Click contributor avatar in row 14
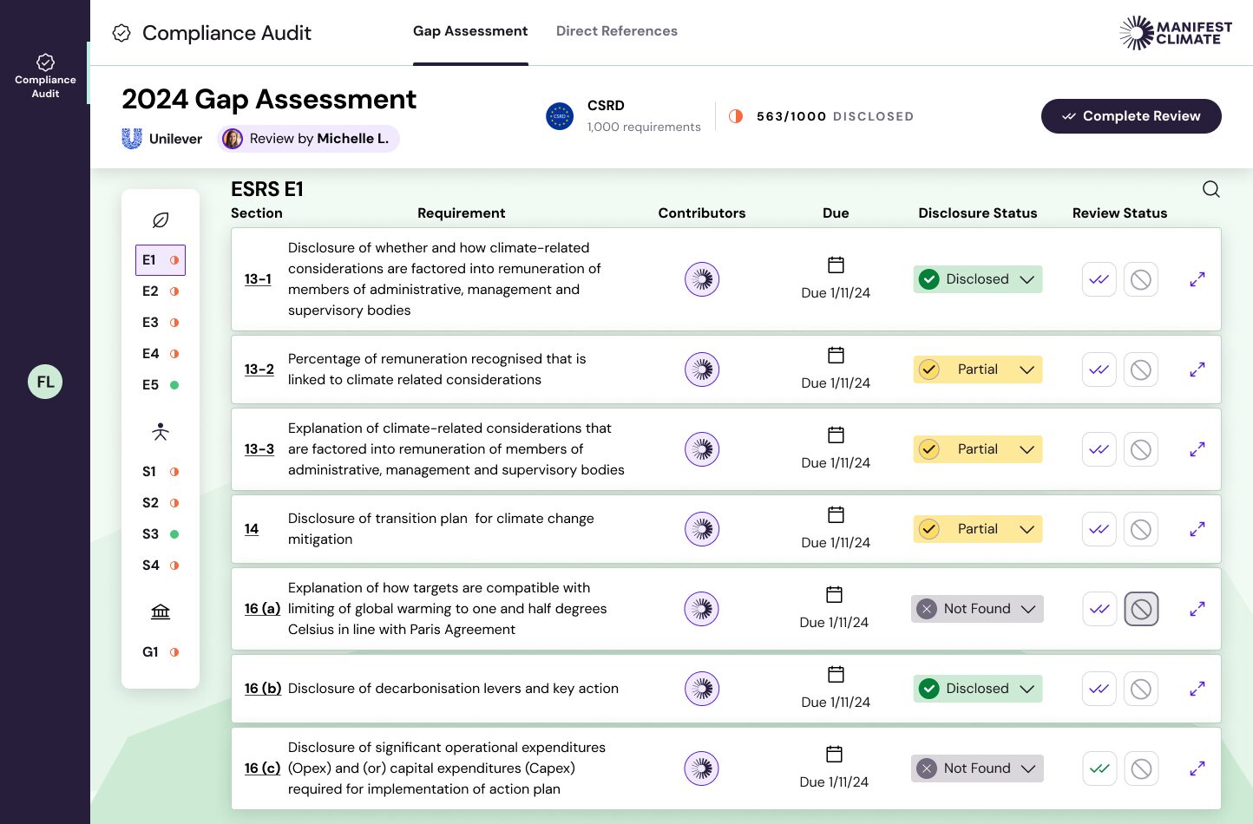 click(702, 529)
